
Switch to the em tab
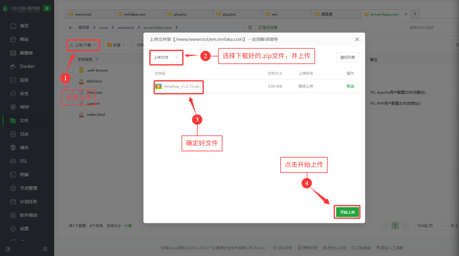(x=287, y=14)
